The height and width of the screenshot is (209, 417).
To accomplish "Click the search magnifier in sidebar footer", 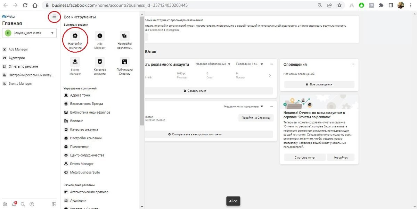I will 23,204.
